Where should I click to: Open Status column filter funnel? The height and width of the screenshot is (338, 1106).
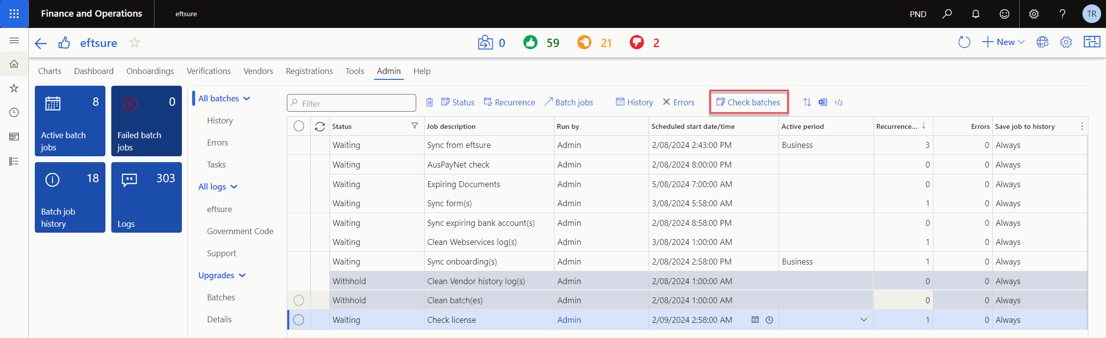pyautogui.click(x=415, y=126)
